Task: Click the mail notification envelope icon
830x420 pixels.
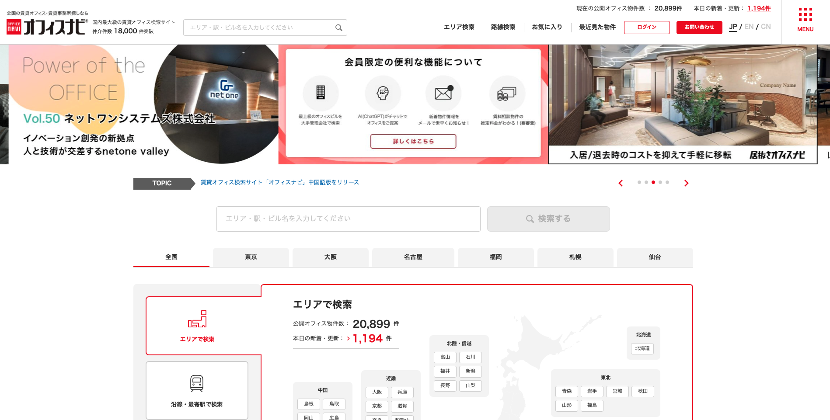Action: (443, 93)
